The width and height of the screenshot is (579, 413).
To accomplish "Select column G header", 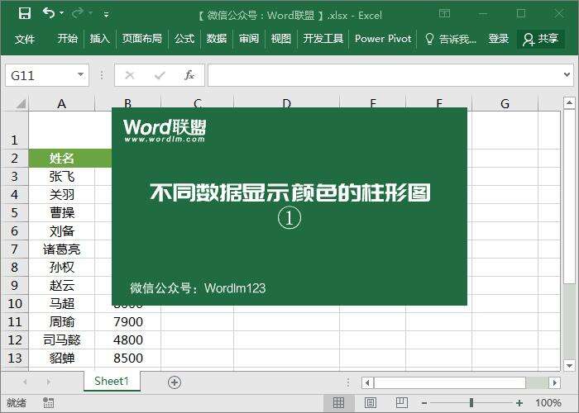I will click(505, 103).
